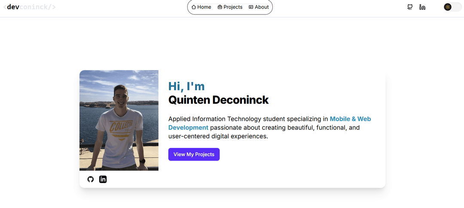Image resolution: width=464 pixels, height=208 pixels.
Task: Click the GitHub icon in the top header
Action: click(x=410, y=7)
